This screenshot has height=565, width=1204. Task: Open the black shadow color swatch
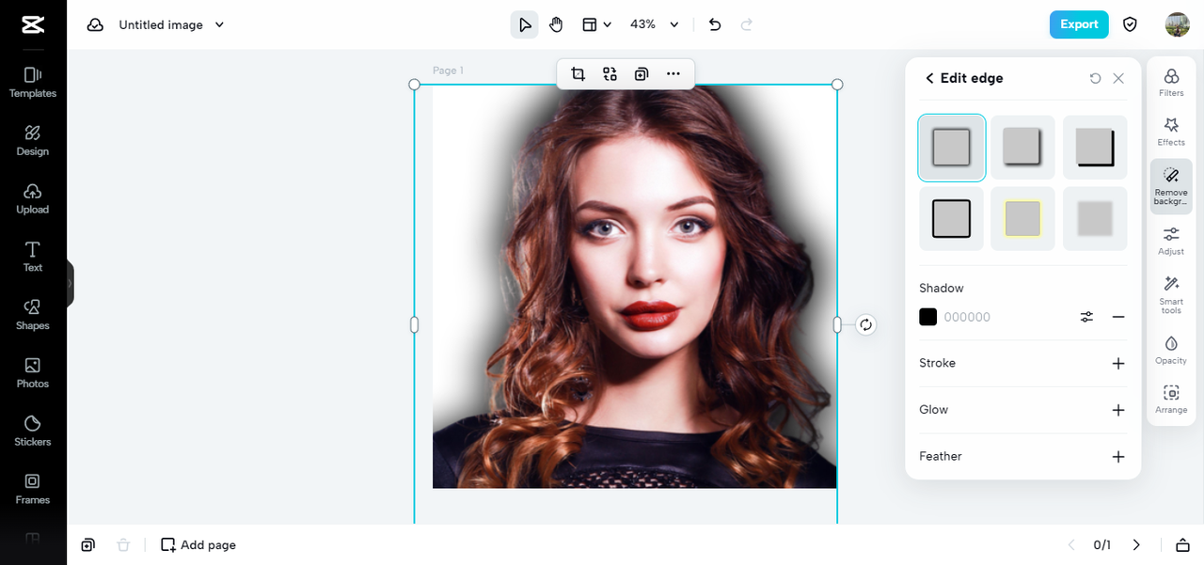click(928, 317)
